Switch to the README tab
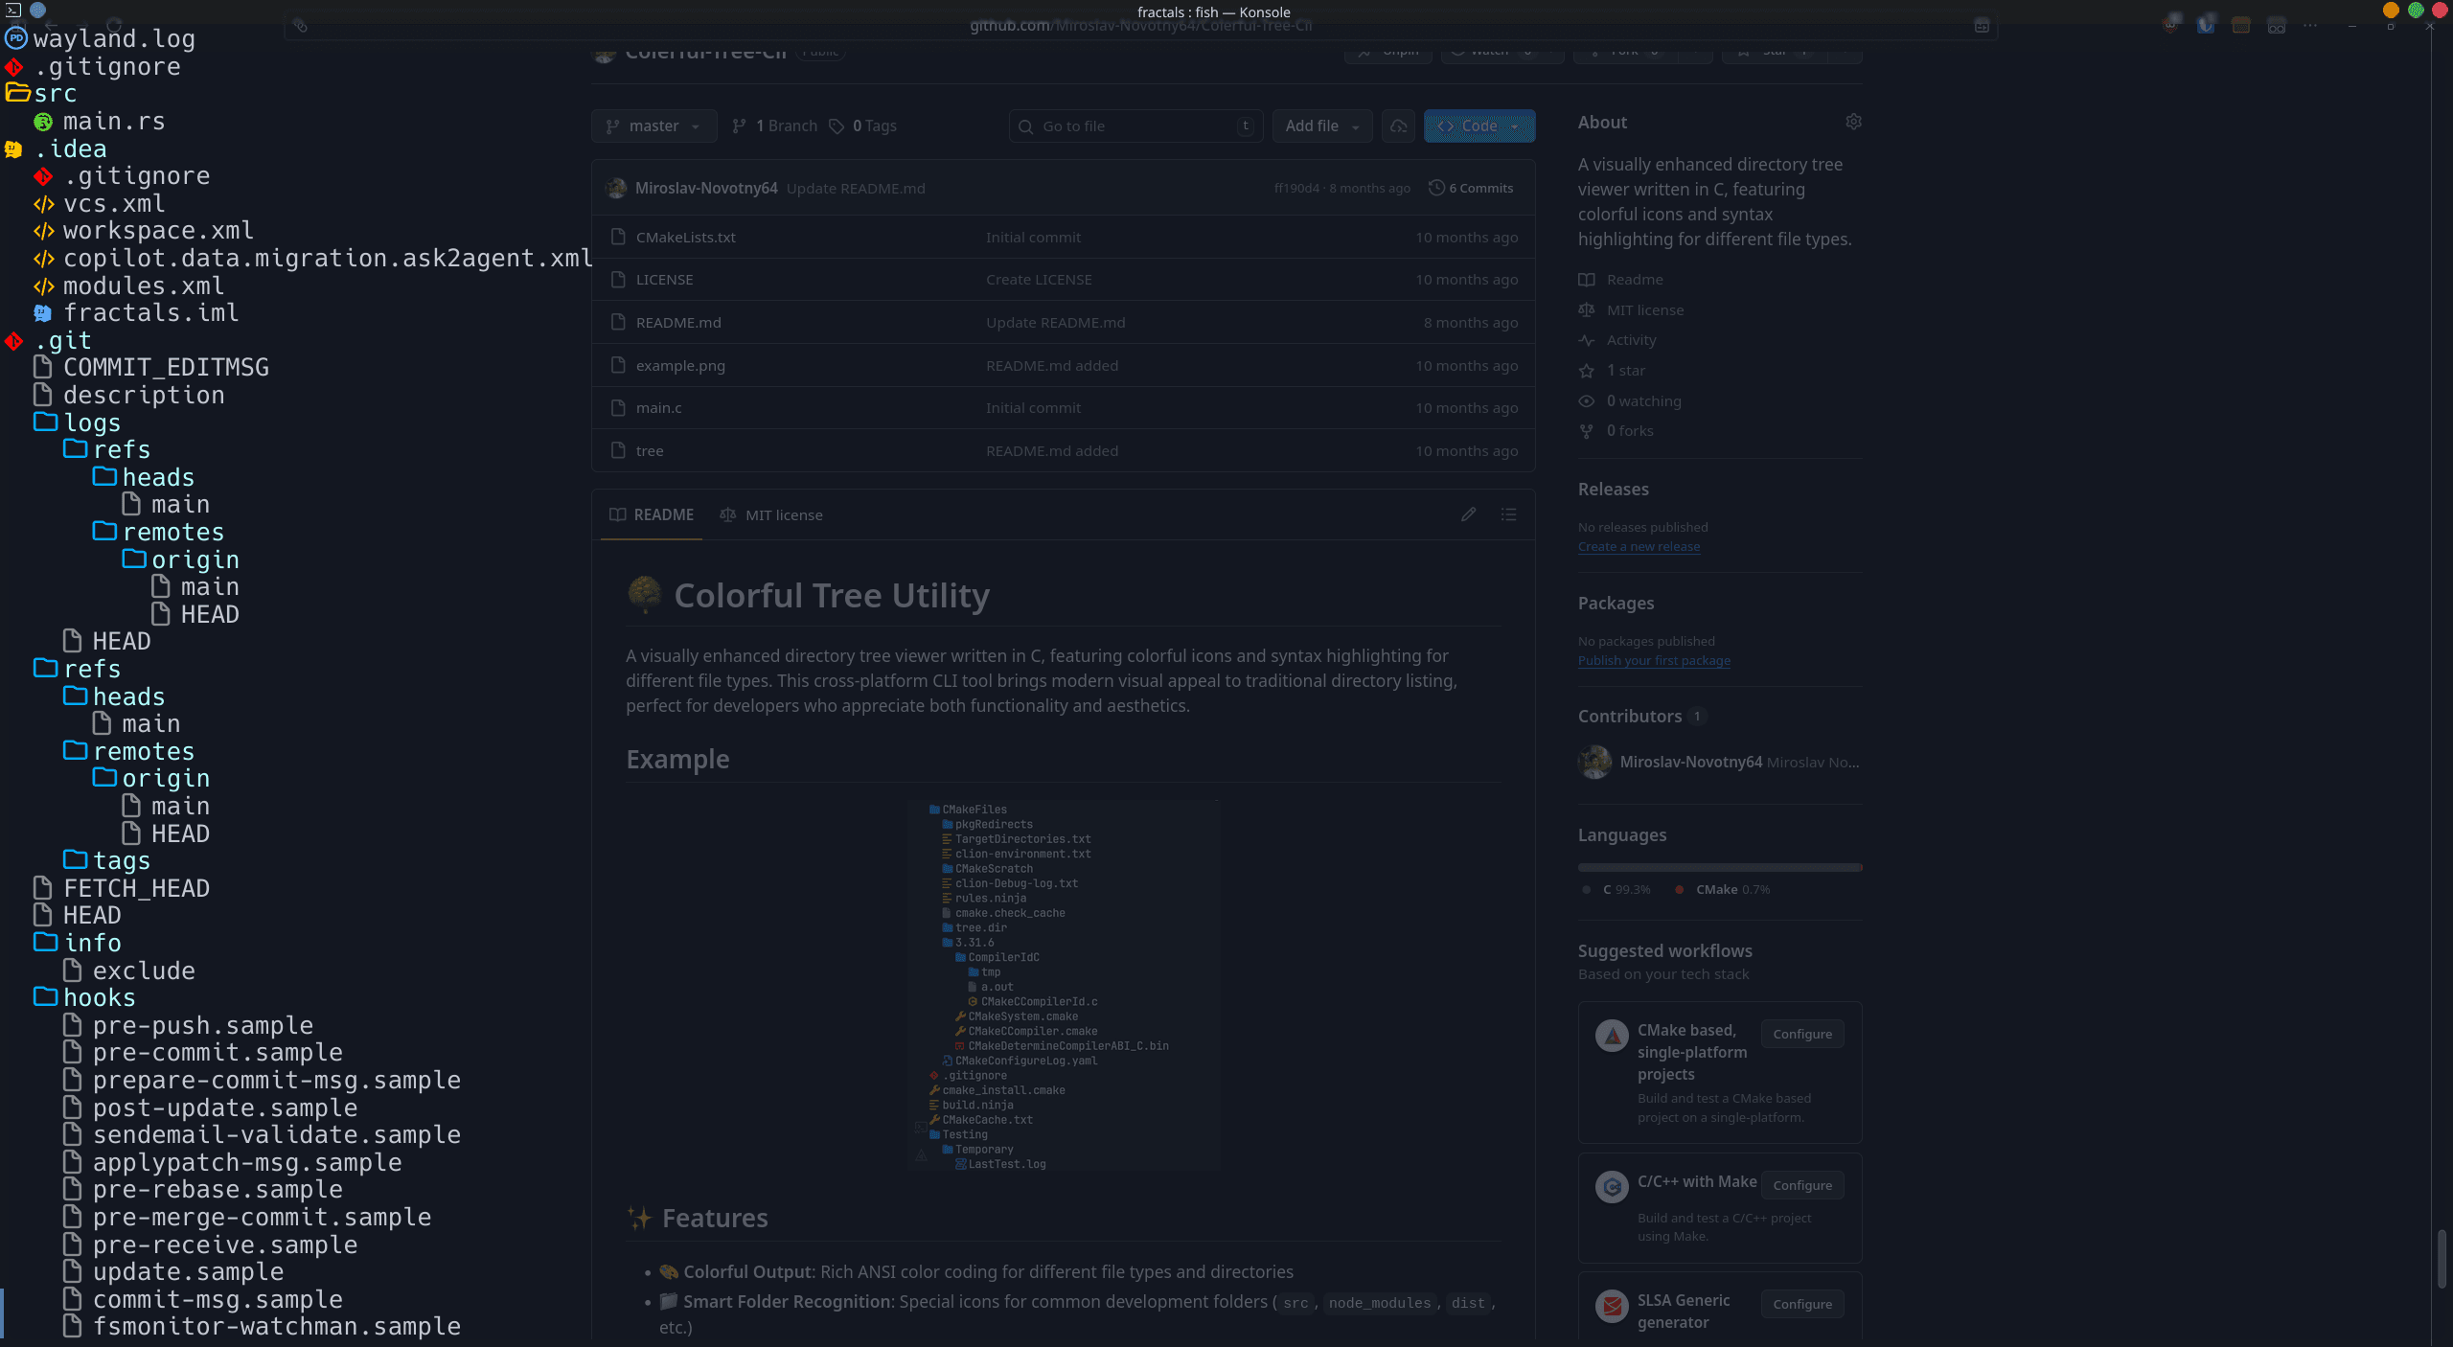 (x=651, y=514)
